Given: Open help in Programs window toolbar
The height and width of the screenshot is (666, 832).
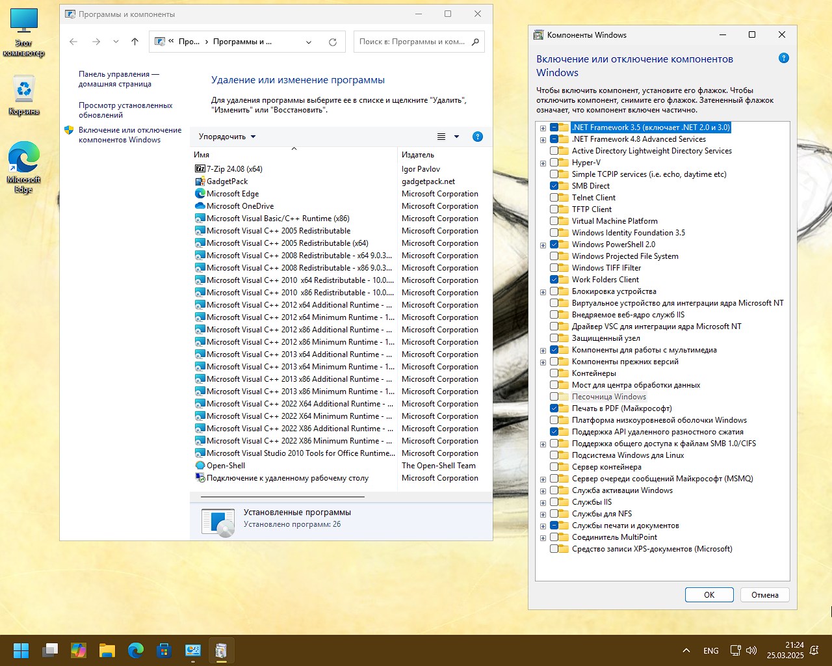Looking at the screenshot, I should tap(478, 137).
